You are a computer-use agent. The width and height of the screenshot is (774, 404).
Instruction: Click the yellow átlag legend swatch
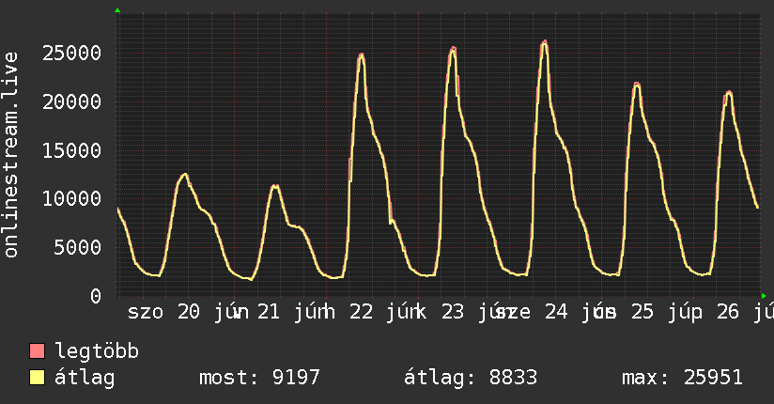pyautogui.click(x=37, y=378)
